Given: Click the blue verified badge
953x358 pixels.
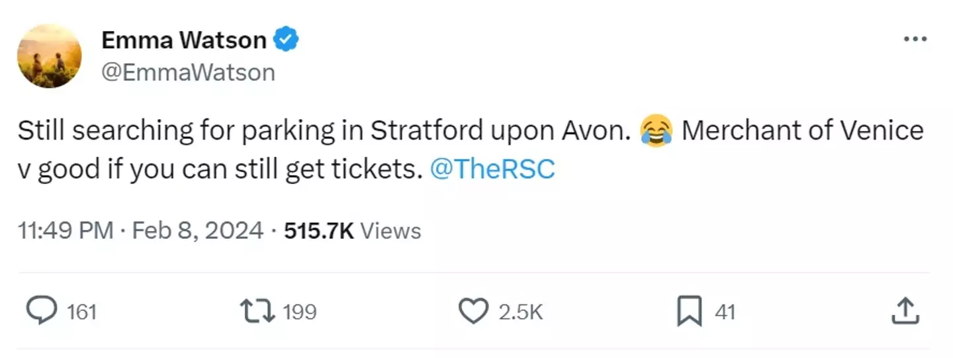Looking at the screenshot, I should click(x=287, y=40).
